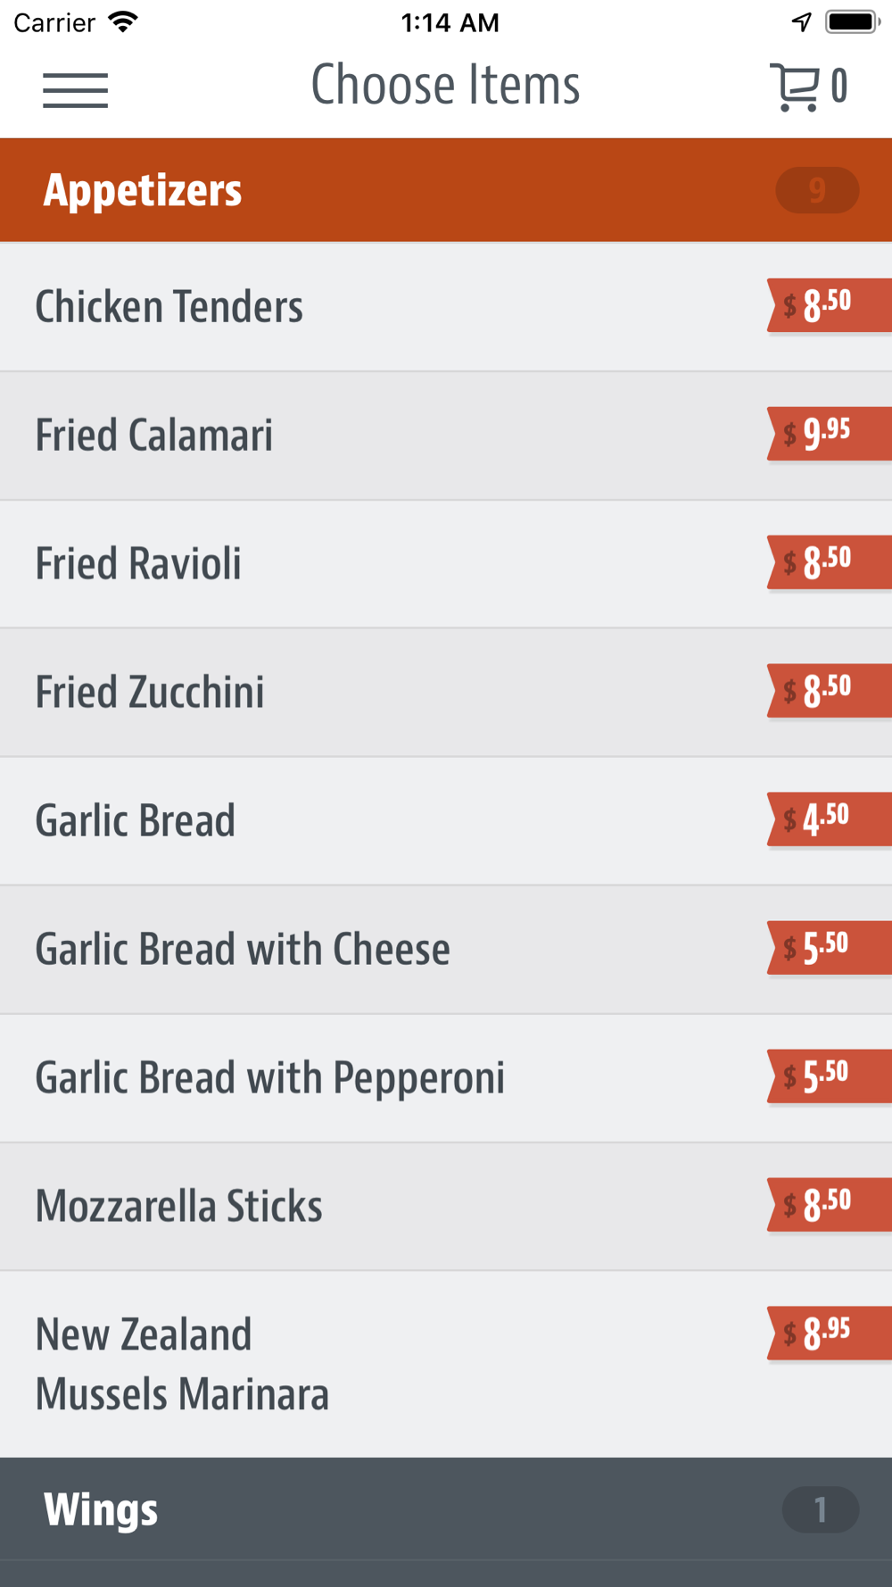The image size is (892, 1587).
Task: Click location arrow in status bar
Action: 802,22
